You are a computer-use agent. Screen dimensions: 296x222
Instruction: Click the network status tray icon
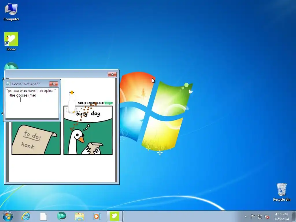point(260,217)
